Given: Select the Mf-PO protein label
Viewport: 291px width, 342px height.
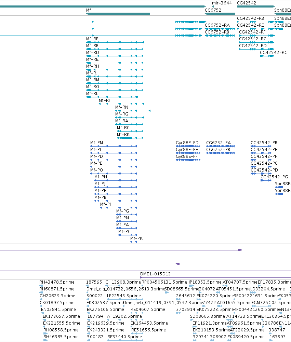Looking at the screenshot, I should click(x=96, y=170).
